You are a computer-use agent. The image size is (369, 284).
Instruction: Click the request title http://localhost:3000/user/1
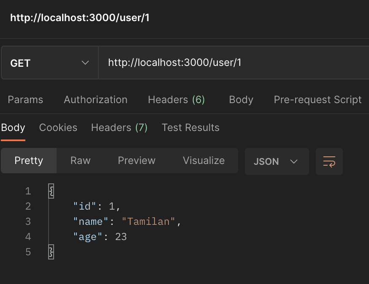click(x=80, y=18)
